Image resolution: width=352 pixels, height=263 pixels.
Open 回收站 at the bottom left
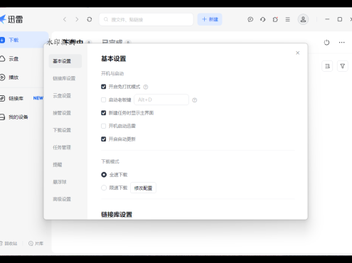9,243
